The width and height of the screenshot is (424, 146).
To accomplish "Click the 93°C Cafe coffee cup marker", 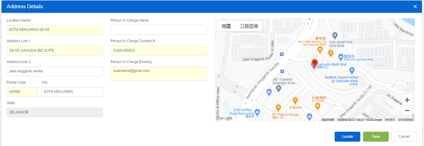I will pyautogui.click(x=317, y=106).
